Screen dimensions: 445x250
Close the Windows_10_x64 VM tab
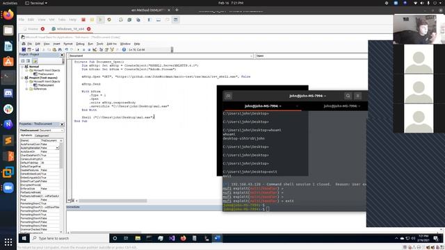pyautogui.click(x=89, y=29)
